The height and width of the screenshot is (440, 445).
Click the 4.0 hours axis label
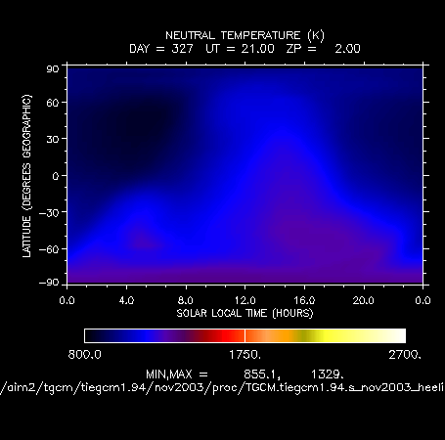pyautogui.click(x=126, y=300)
